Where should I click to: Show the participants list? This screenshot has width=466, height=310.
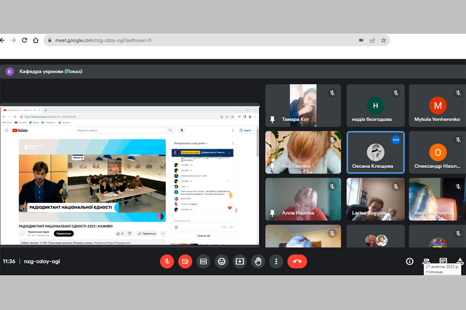pyautogui.click(x=426, y=261)
